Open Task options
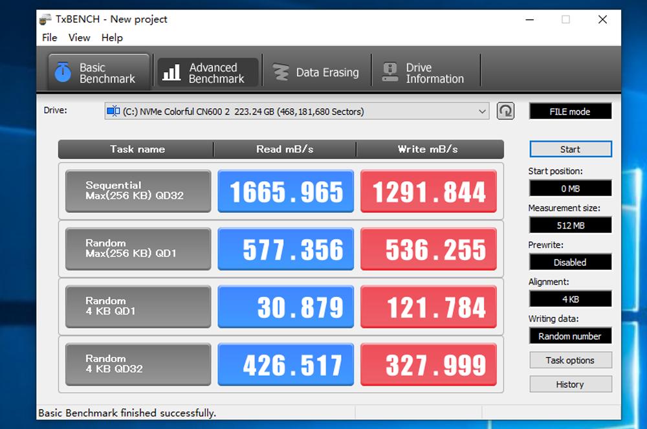The image size is (647, 429). (570, 360)
